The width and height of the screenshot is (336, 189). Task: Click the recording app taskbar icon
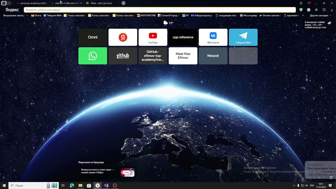click(x=115, y=186)
